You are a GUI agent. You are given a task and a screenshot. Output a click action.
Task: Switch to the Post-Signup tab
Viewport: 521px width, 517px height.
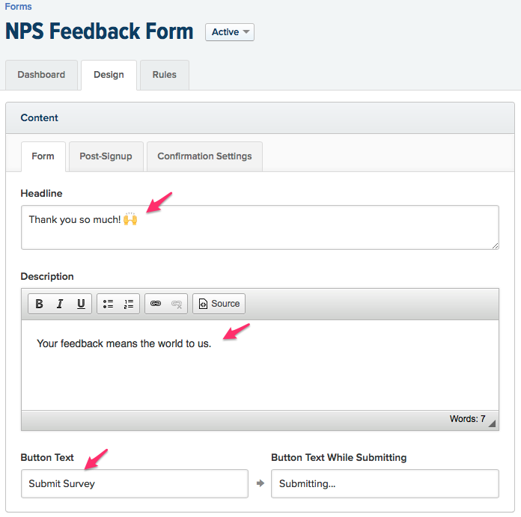[x=106, y=156]
